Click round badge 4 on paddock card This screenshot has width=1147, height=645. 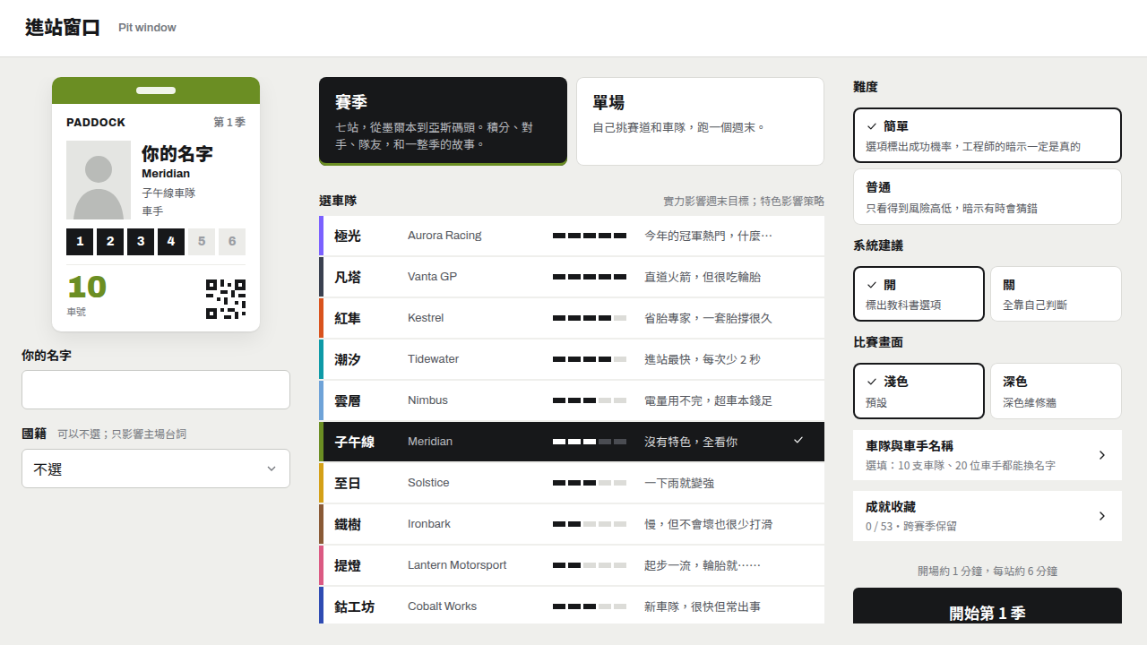pyautogui.click(x=171, y=242)
